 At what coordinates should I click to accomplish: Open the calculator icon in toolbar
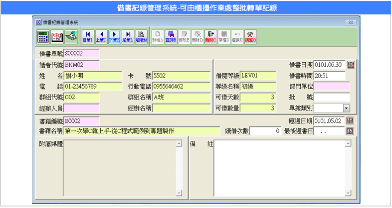click(x=43, y=36)
